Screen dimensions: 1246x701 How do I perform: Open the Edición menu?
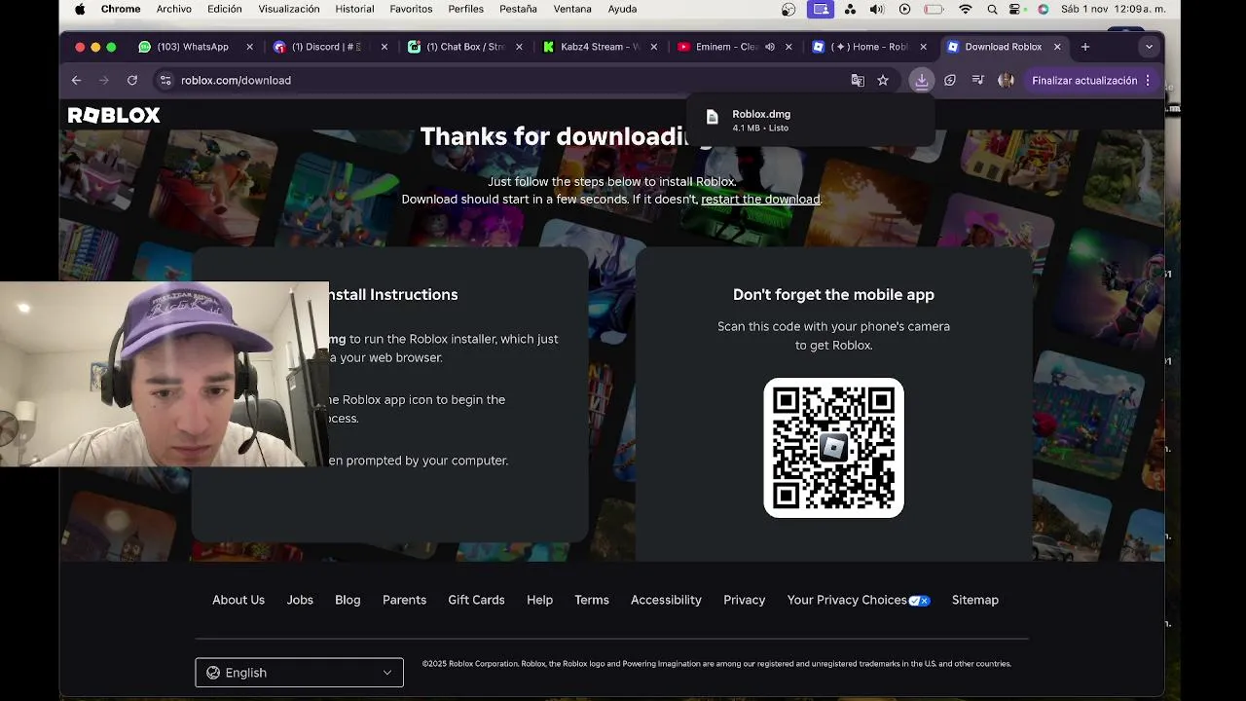(x=225, y=9)
